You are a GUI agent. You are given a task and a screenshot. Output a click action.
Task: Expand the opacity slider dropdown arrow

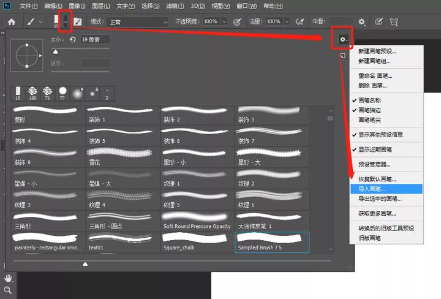coord(224,21)
